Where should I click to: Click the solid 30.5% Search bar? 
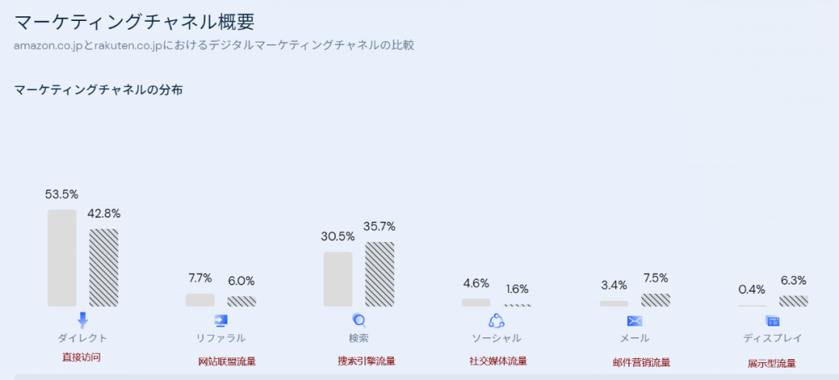pos(338,278)
